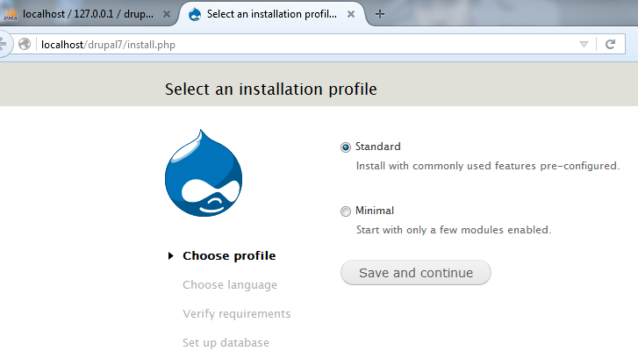638x351 pixels.
Task: Click 'Install with commonly used features pre-configured.' description
Action: pyautogui.click(x=488, y=166)
